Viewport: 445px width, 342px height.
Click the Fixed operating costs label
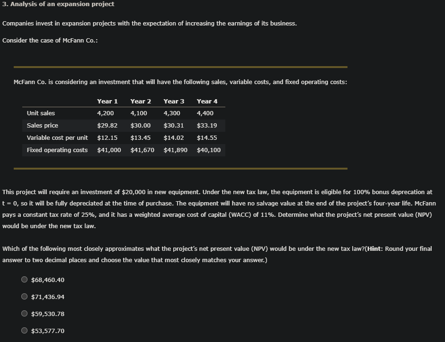[57, 150]
